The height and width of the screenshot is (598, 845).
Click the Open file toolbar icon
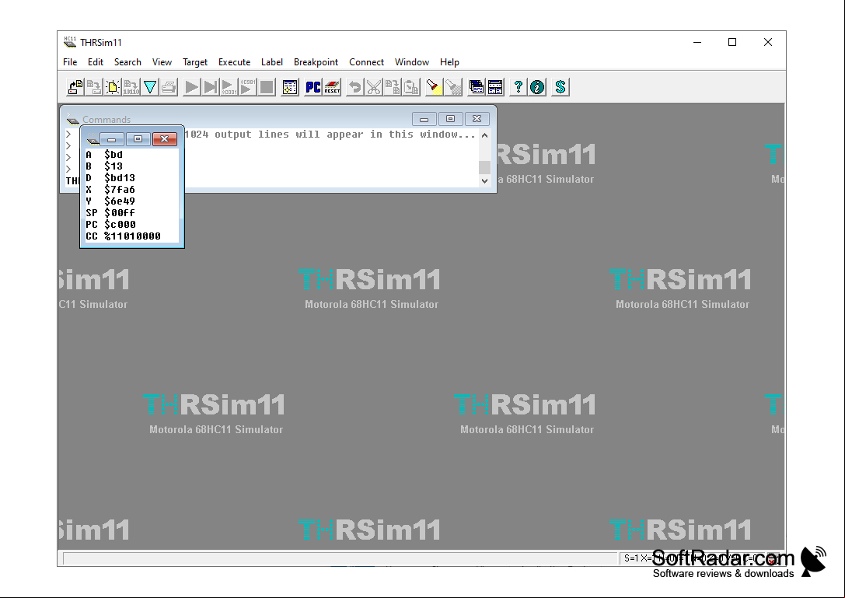(75, 87)
